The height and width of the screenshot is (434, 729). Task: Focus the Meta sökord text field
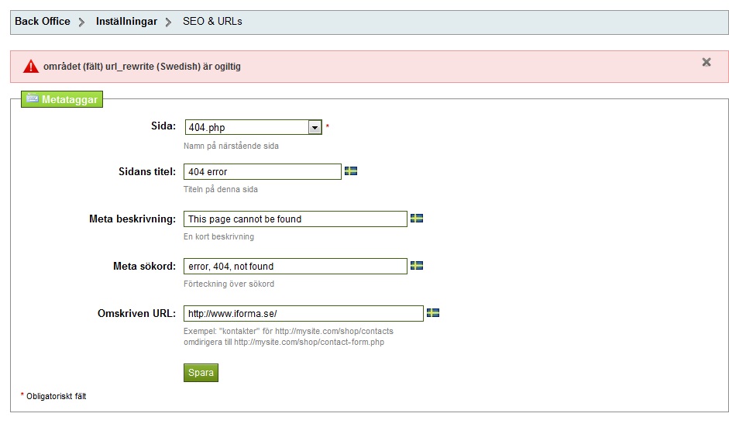click(295, 266)
